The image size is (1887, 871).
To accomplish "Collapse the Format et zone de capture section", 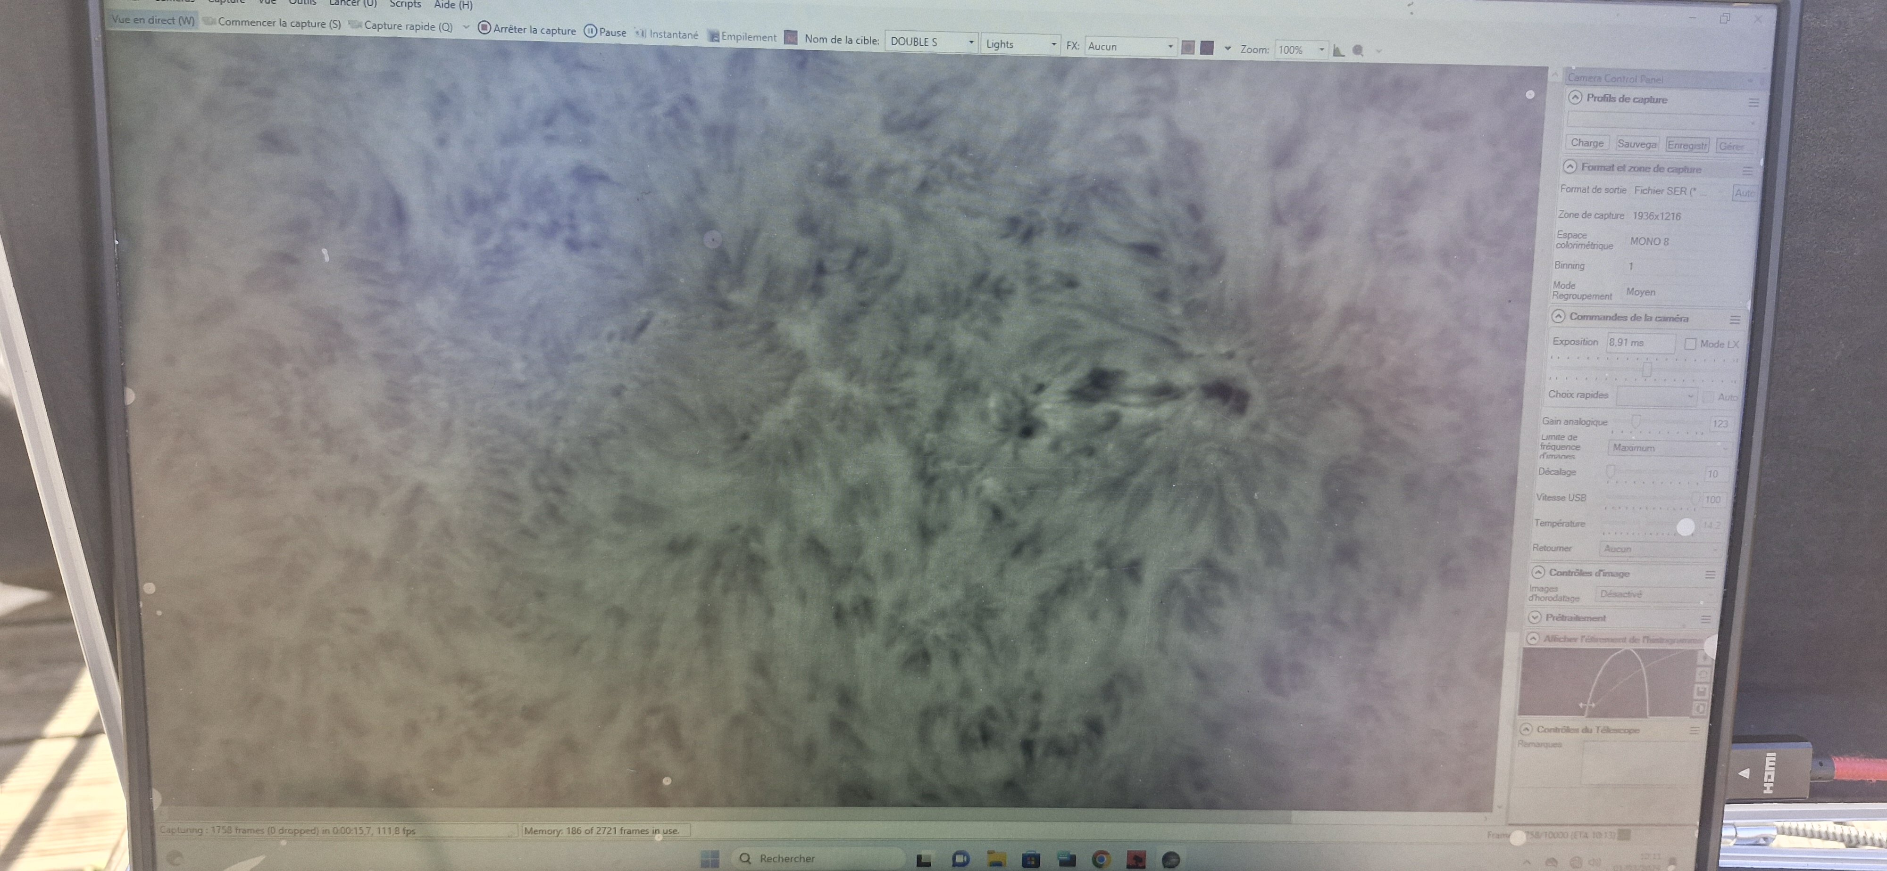I will tap(1570, 167).
